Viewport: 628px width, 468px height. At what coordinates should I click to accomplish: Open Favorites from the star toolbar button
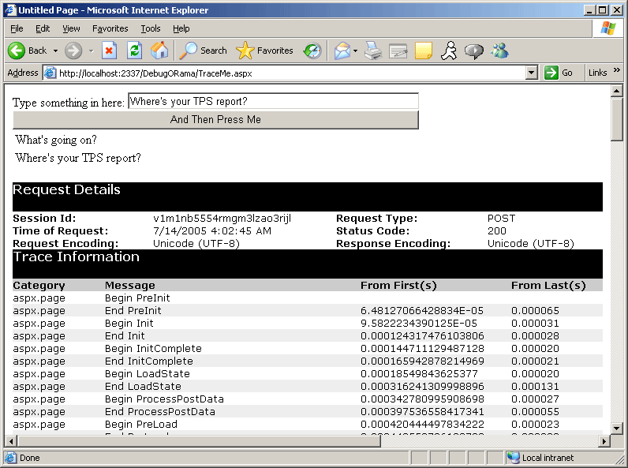pyautogui.click(x=265, y=51)
